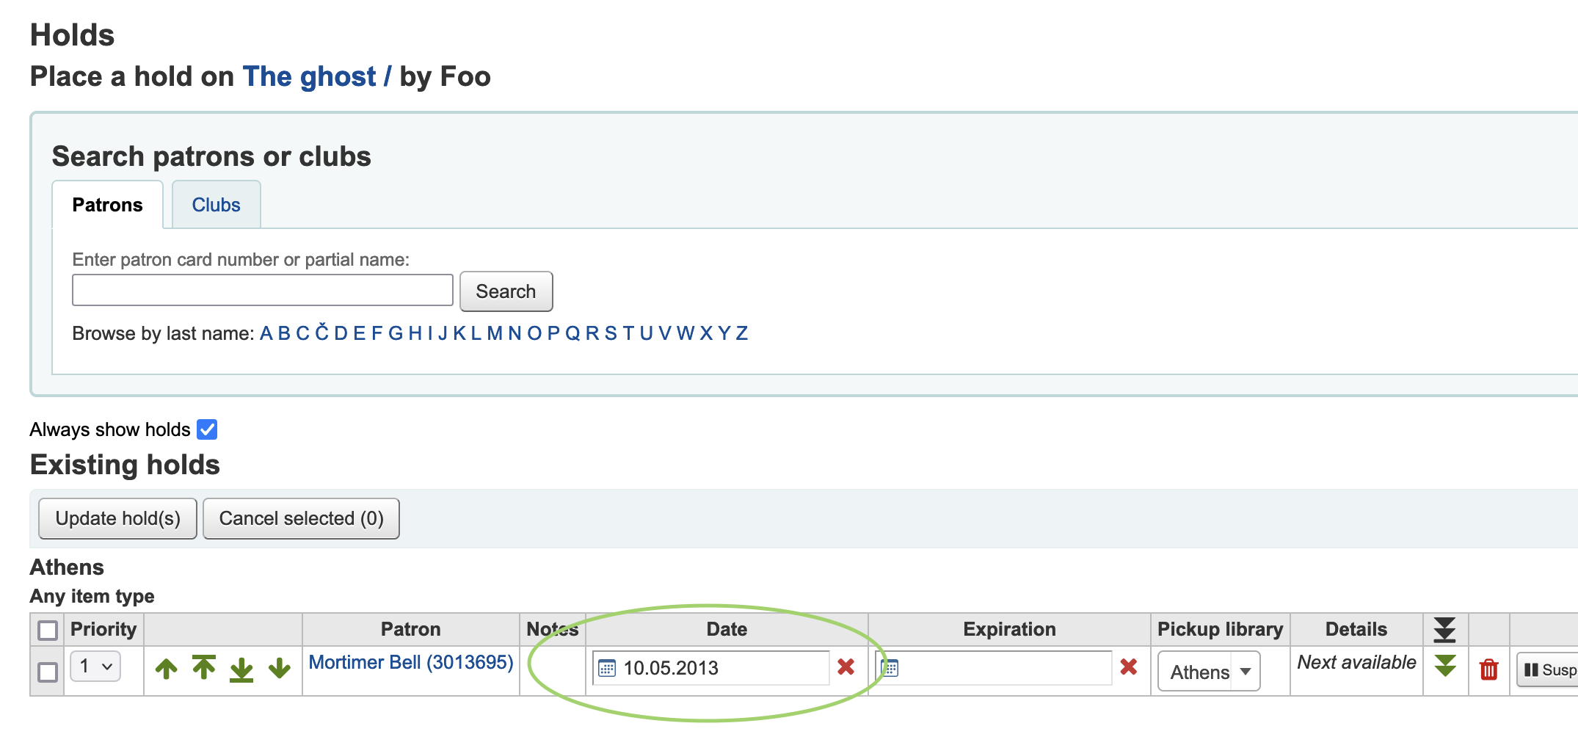Move hold down one priority
This screenshot has width=1578, height=737.
coord(280,669)
